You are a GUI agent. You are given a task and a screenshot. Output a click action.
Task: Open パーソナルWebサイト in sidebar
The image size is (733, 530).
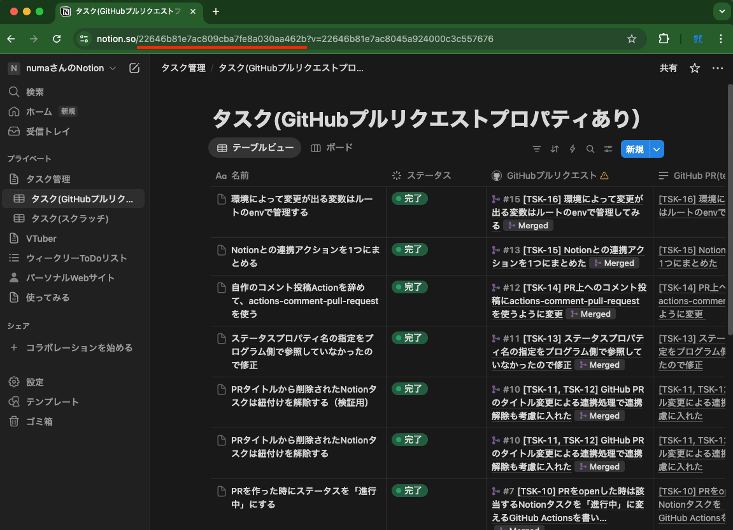coord(70,278)
